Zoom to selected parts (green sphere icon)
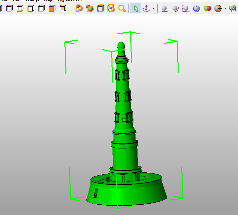The image size is (238, 215). 90,8
